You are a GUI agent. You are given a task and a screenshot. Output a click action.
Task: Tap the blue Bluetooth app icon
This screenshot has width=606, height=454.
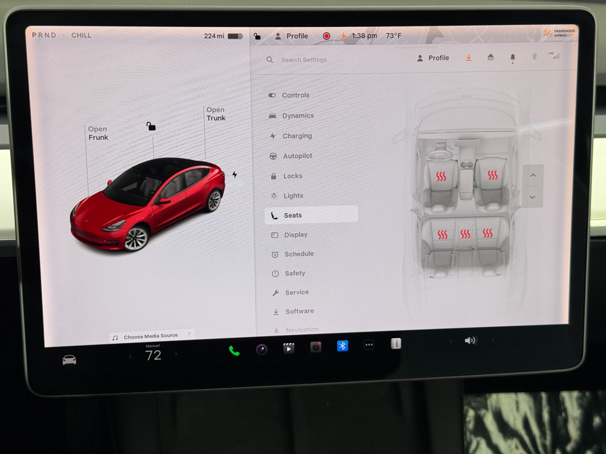click(x=342, y=346)
